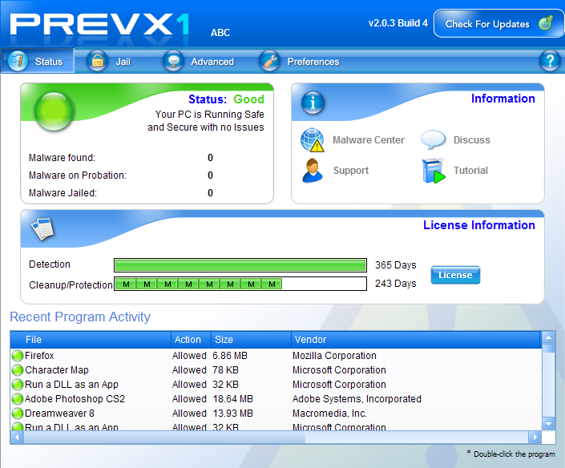Click the horizontal scrollbar thumb
565x468 pixels.
point(164,438)
